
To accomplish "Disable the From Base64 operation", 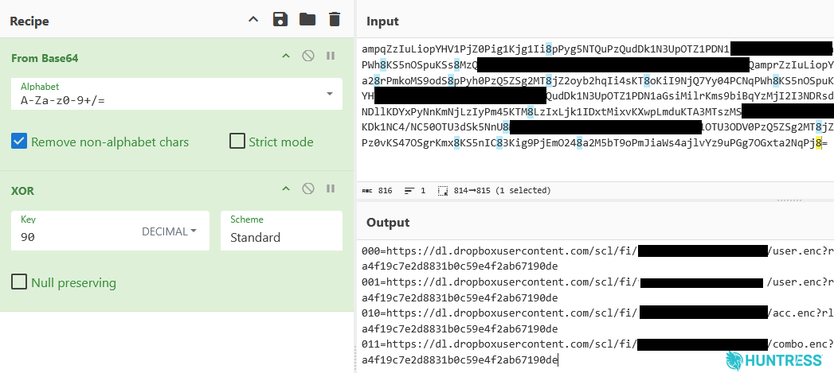I will coord(308,56).
